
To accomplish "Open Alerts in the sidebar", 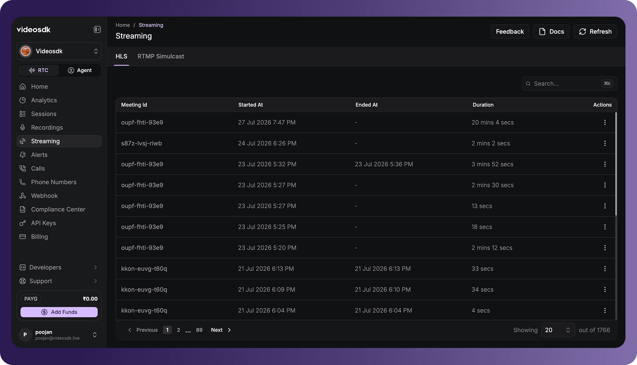I will pos(59,155).
